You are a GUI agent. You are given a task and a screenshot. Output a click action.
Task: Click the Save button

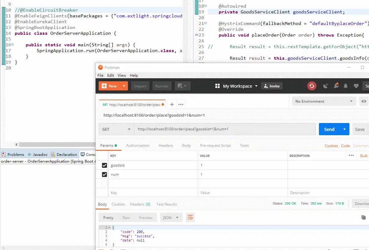(360, 129)
